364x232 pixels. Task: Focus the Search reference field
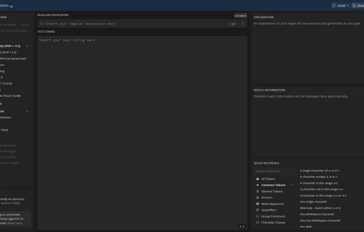[x=274, y=171]
